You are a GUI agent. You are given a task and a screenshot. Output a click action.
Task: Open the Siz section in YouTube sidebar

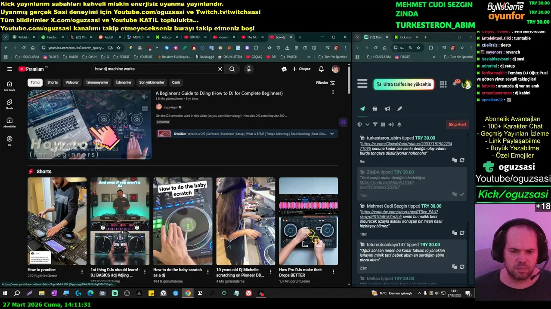(x=9, y=141)
